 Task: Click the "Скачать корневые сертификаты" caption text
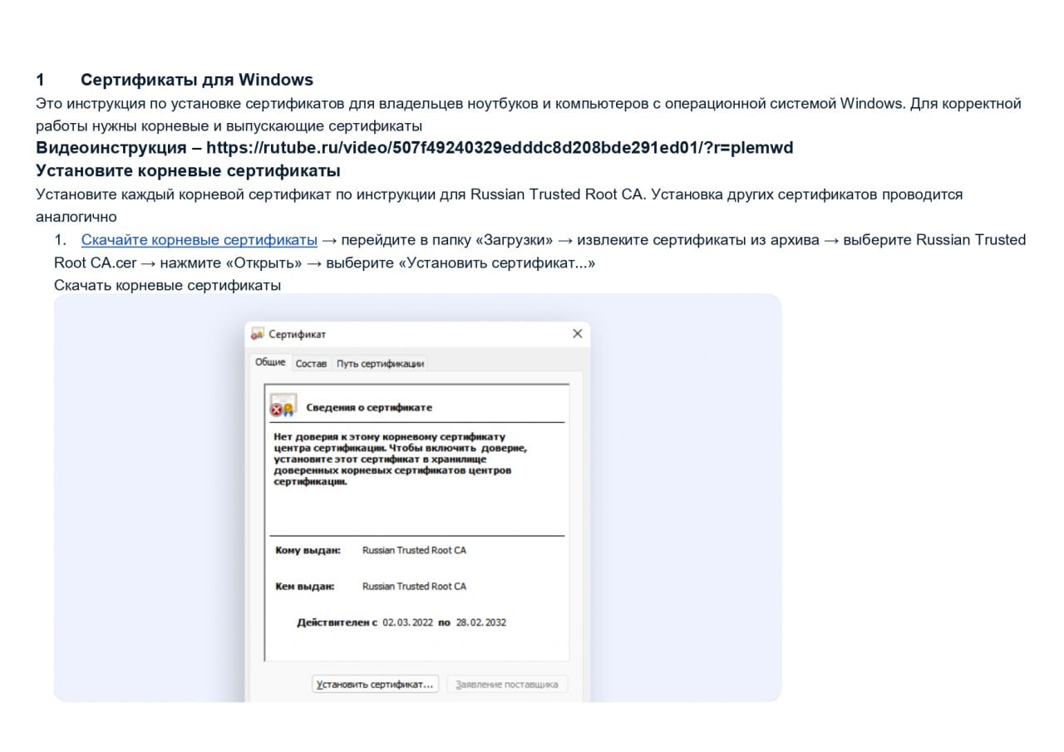click(x=167, y=285)
